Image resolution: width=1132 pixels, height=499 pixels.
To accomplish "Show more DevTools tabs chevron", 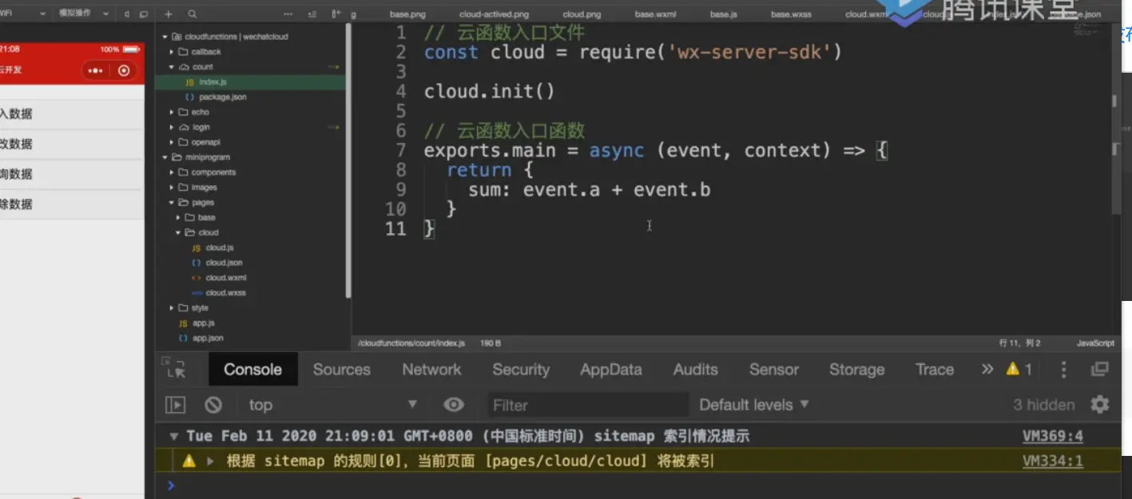I will click(987, 369).
